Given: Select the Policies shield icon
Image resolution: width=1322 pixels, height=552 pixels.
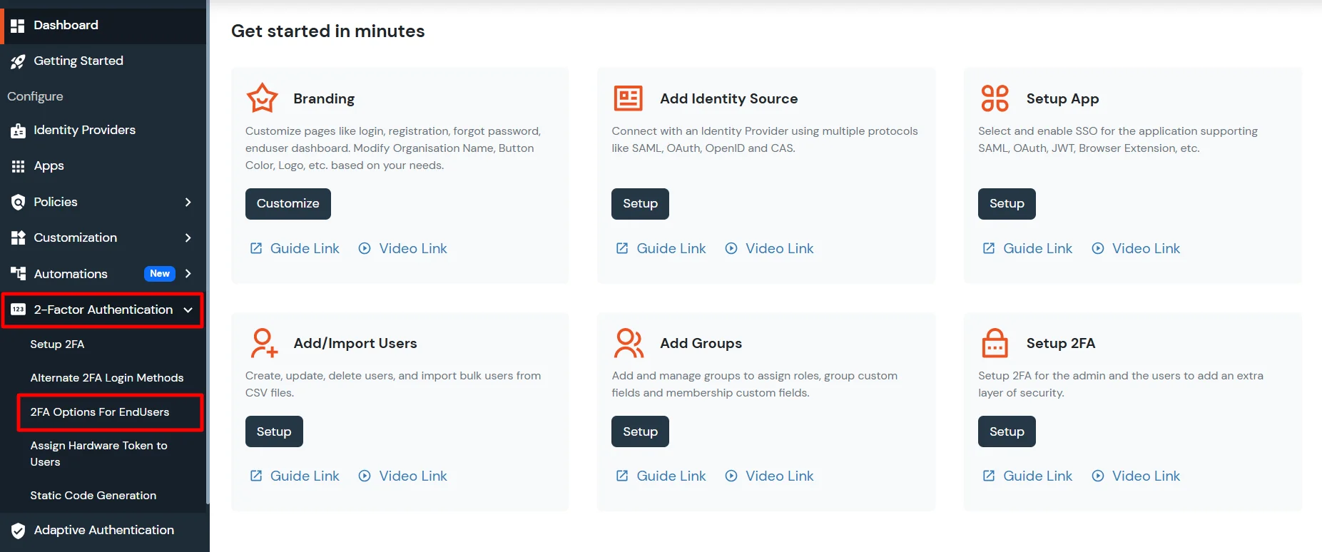Looking at the screenshot, I should click(x=18, y=202).
